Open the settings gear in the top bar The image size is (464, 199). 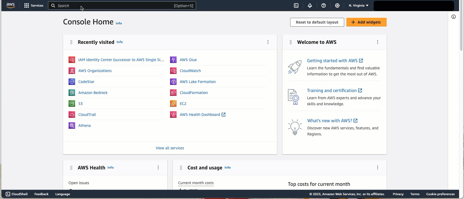[x=337, y=5]
